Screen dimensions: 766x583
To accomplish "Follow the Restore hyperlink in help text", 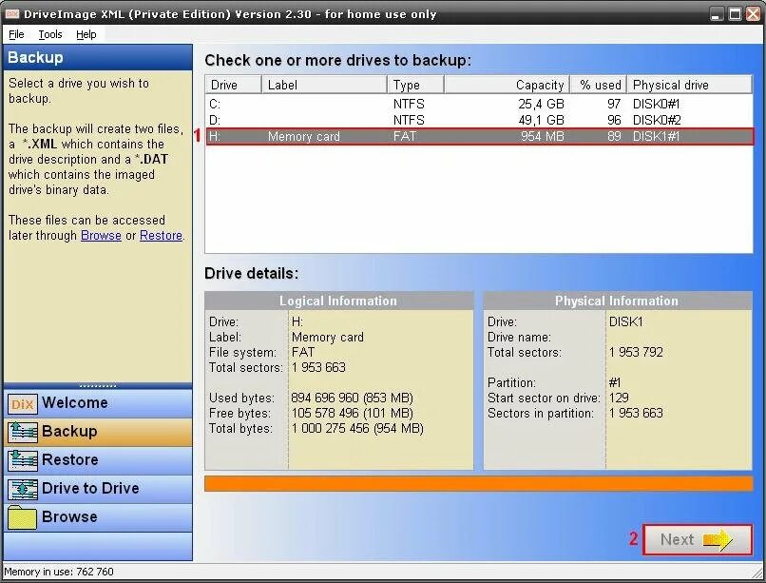I will pyautogui.click(x=161, y=235).
